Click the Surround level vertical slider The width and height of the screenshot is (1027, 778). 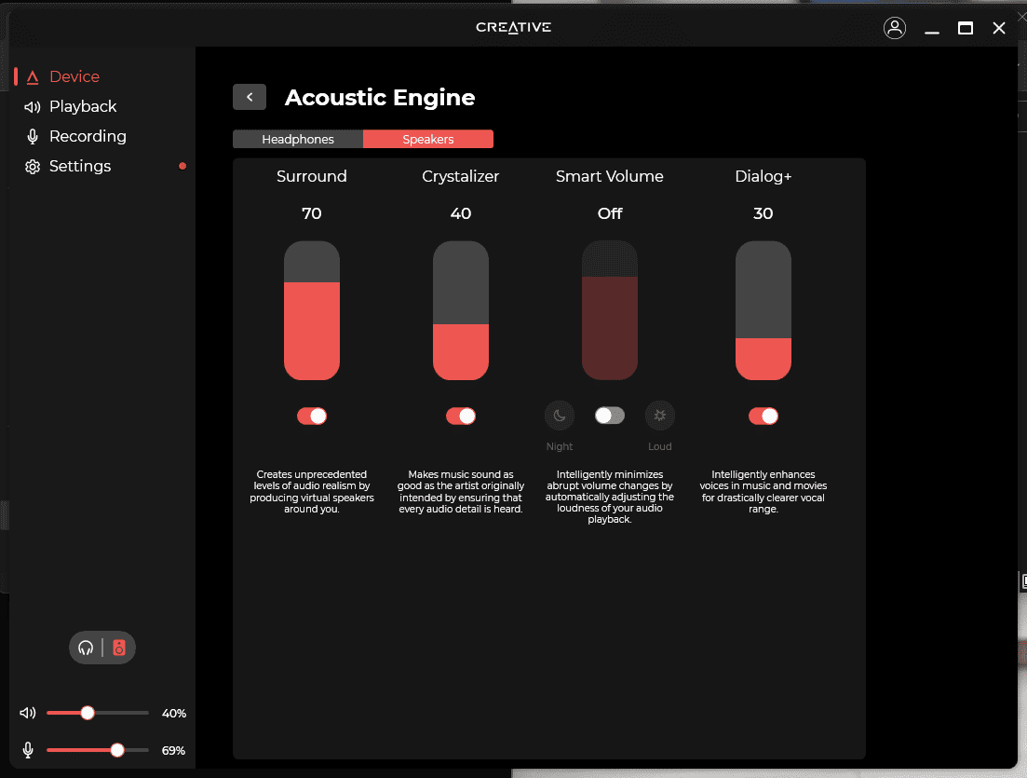[312, 310]
